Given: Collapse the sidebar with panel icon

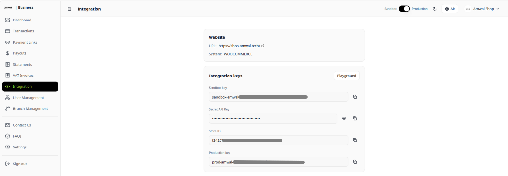Looking at the screenshot, I should [70, 9].
